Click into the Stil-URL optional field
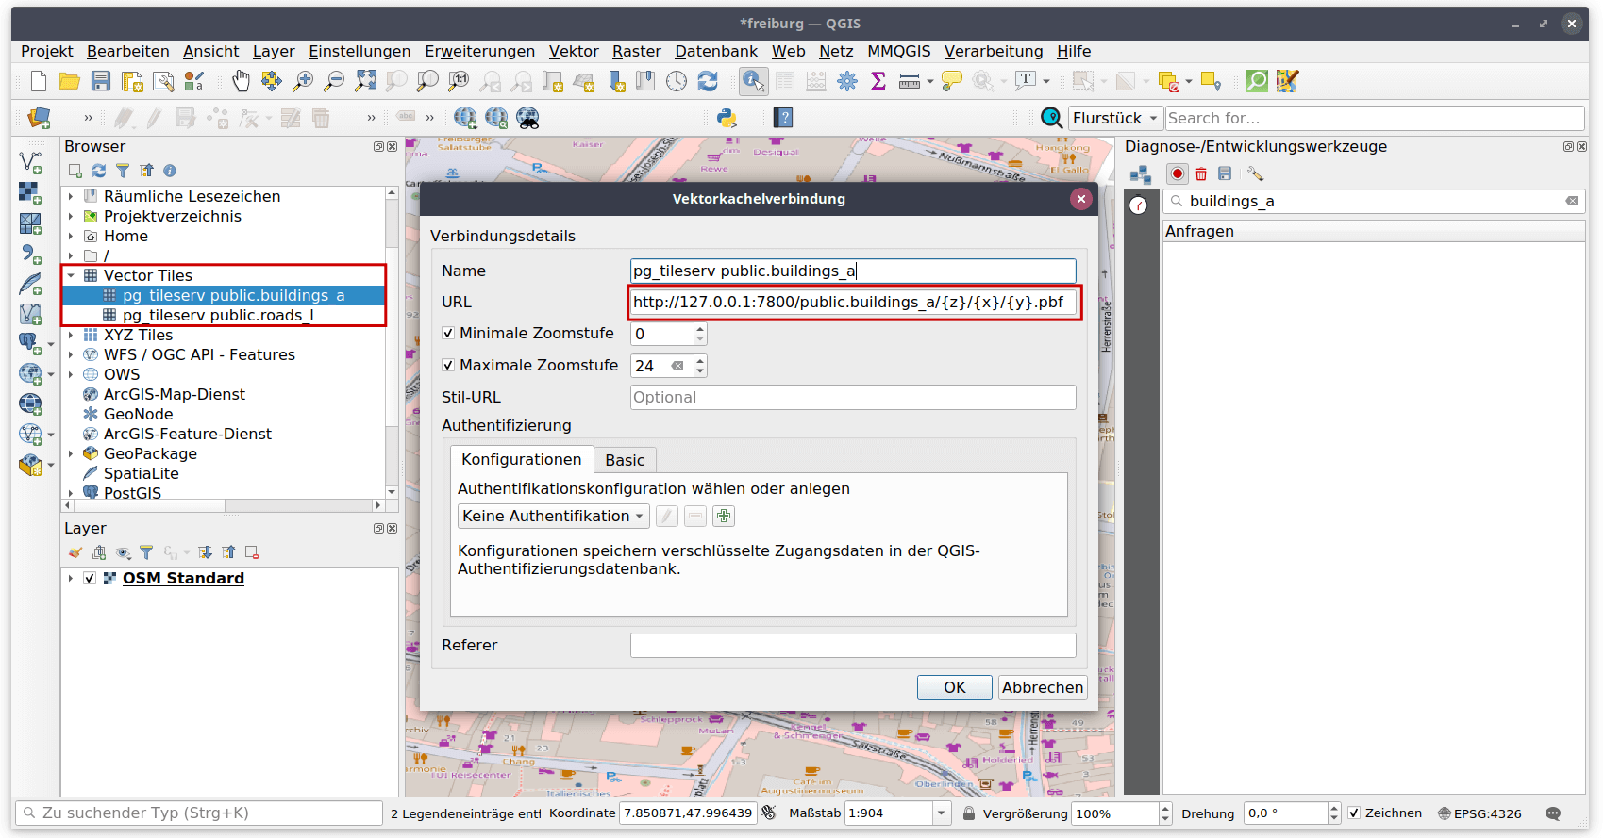Viewport: 1605px width, 838px height. (852, 398)
